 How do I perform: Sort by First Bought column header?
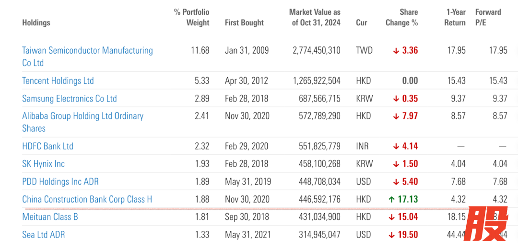pos(244,23)
